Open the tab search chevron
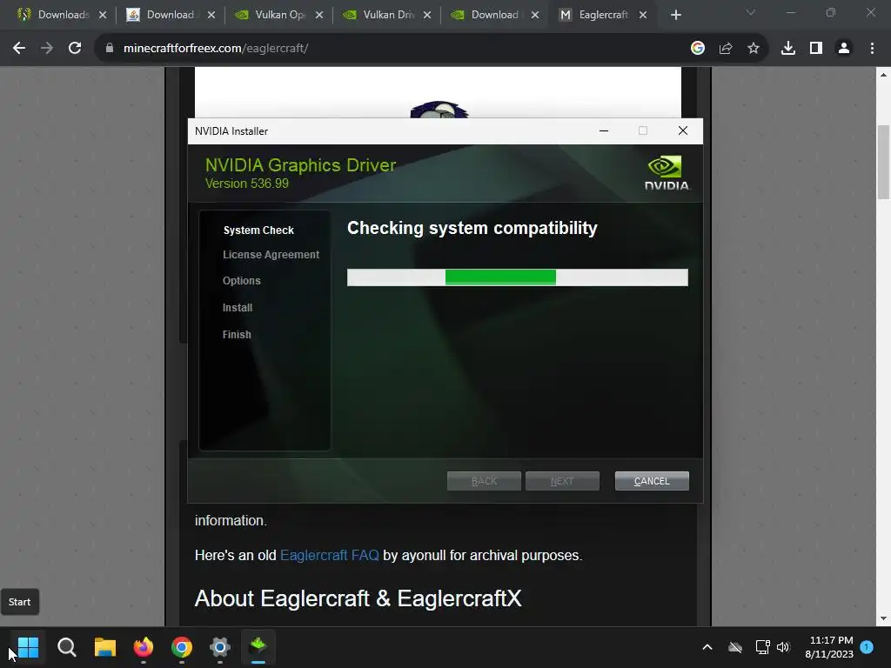Viewport: 891px width, 668px height. tap(751, 12)
